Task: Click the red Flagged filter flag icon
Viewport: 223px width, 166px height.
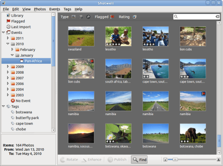Action: [x=112, y=17]
